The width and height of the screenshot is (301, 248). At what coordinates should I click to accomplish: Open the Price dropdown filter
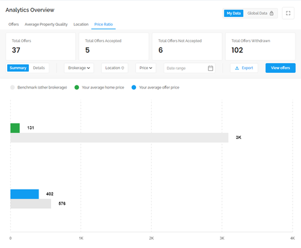point(146,68)
